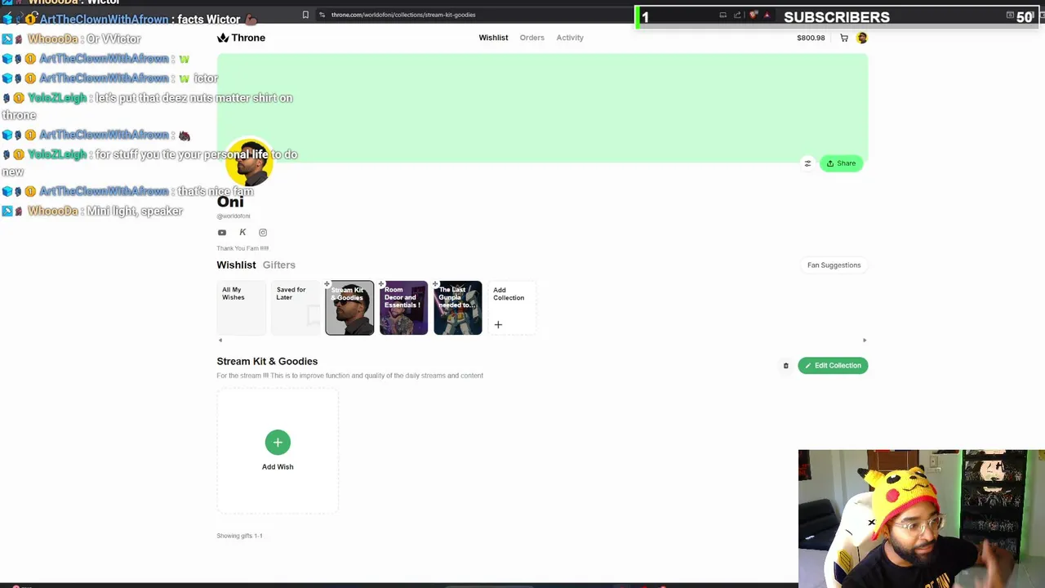Click the Add Wish text label
This screenshot has height=588, width=1045.
tap(278, 467)
